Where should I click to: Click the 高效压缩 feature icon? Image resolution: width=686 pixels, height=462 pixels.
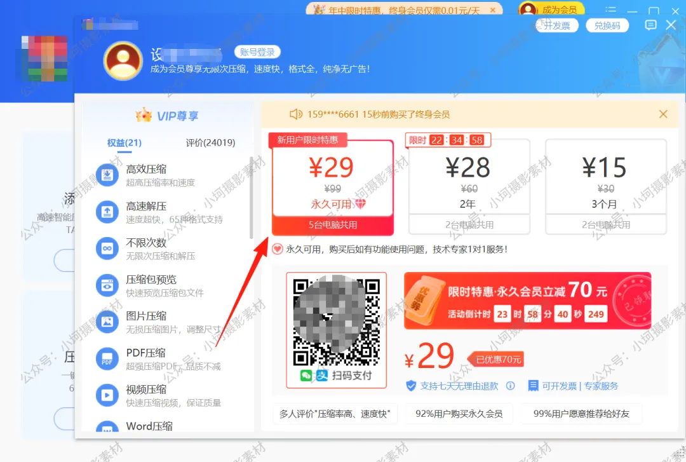click(x=107, y=175)
